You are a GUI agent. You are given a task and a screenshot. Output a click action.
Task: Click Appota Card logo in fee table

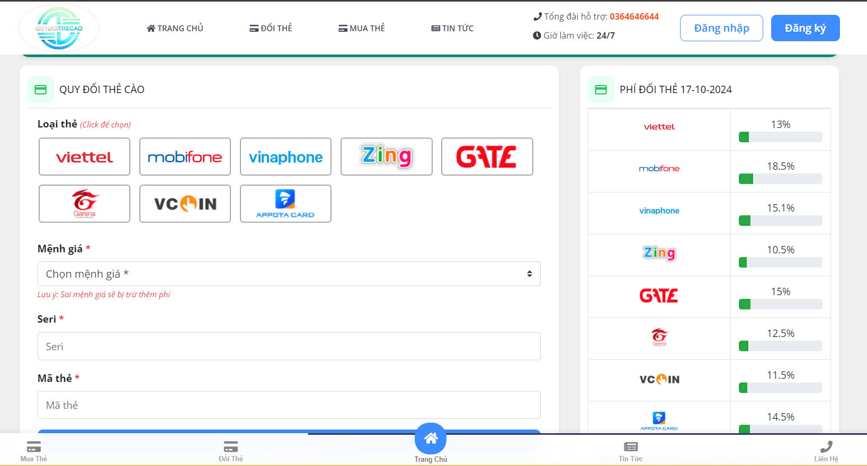659,421
